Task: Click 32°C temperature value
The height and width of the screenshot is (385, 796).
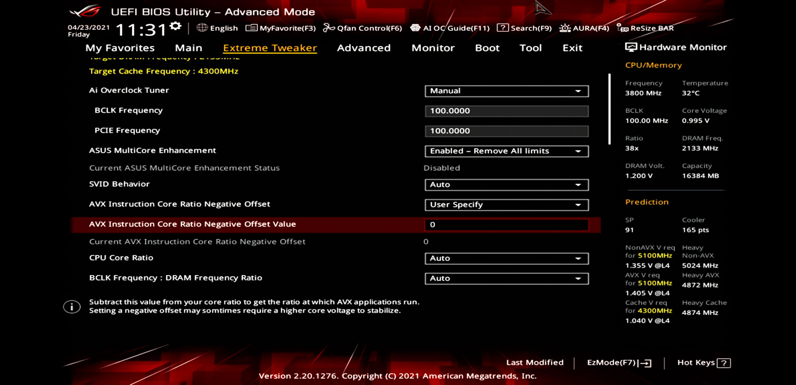Action: [x=691, y=93]
